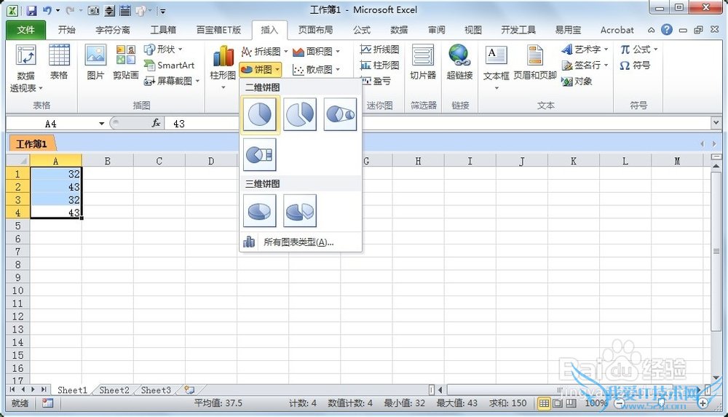This screenshot has width=728, height=417.
Task: Insert header and footer (页眉和页脚)
Action: click(535, 63)
